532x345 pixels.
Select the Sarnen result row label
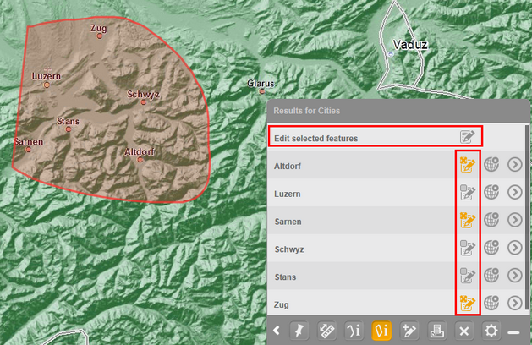[288, 222]
